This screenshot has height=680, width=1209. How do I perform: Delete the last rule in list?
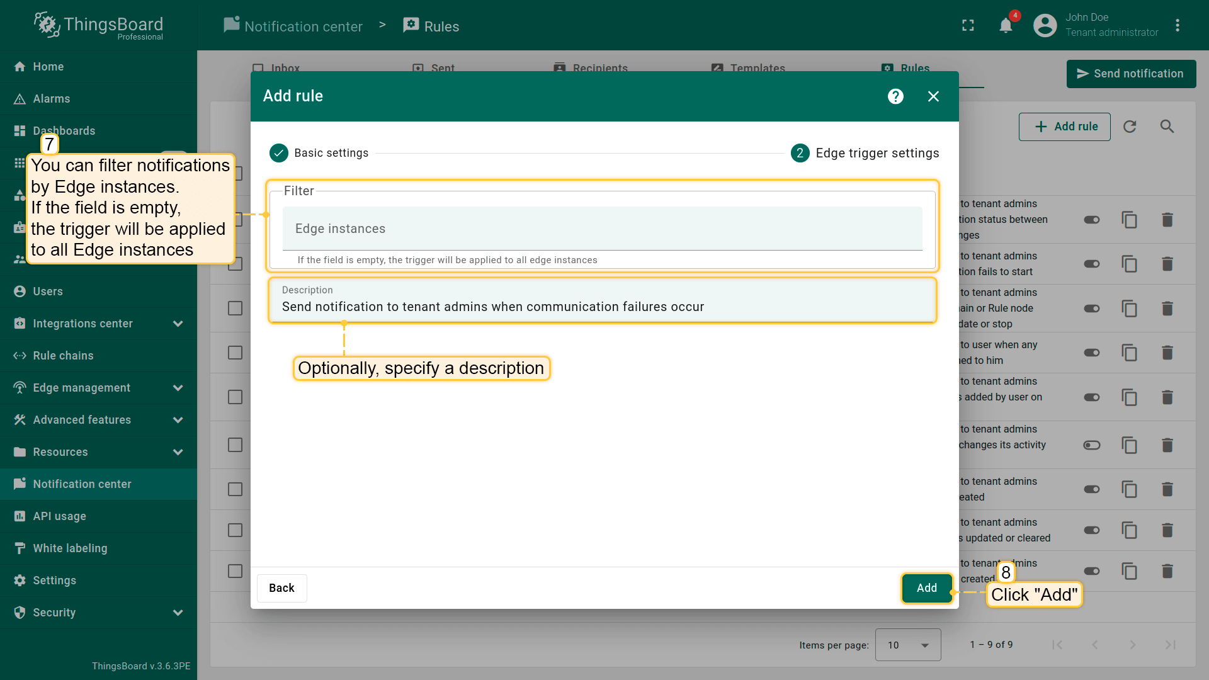1167,571
